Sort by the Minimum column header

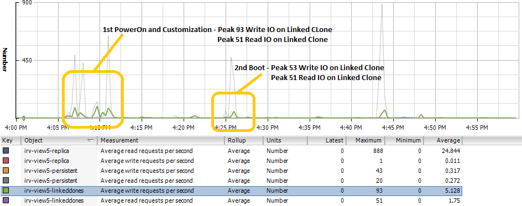click(405, 140)
